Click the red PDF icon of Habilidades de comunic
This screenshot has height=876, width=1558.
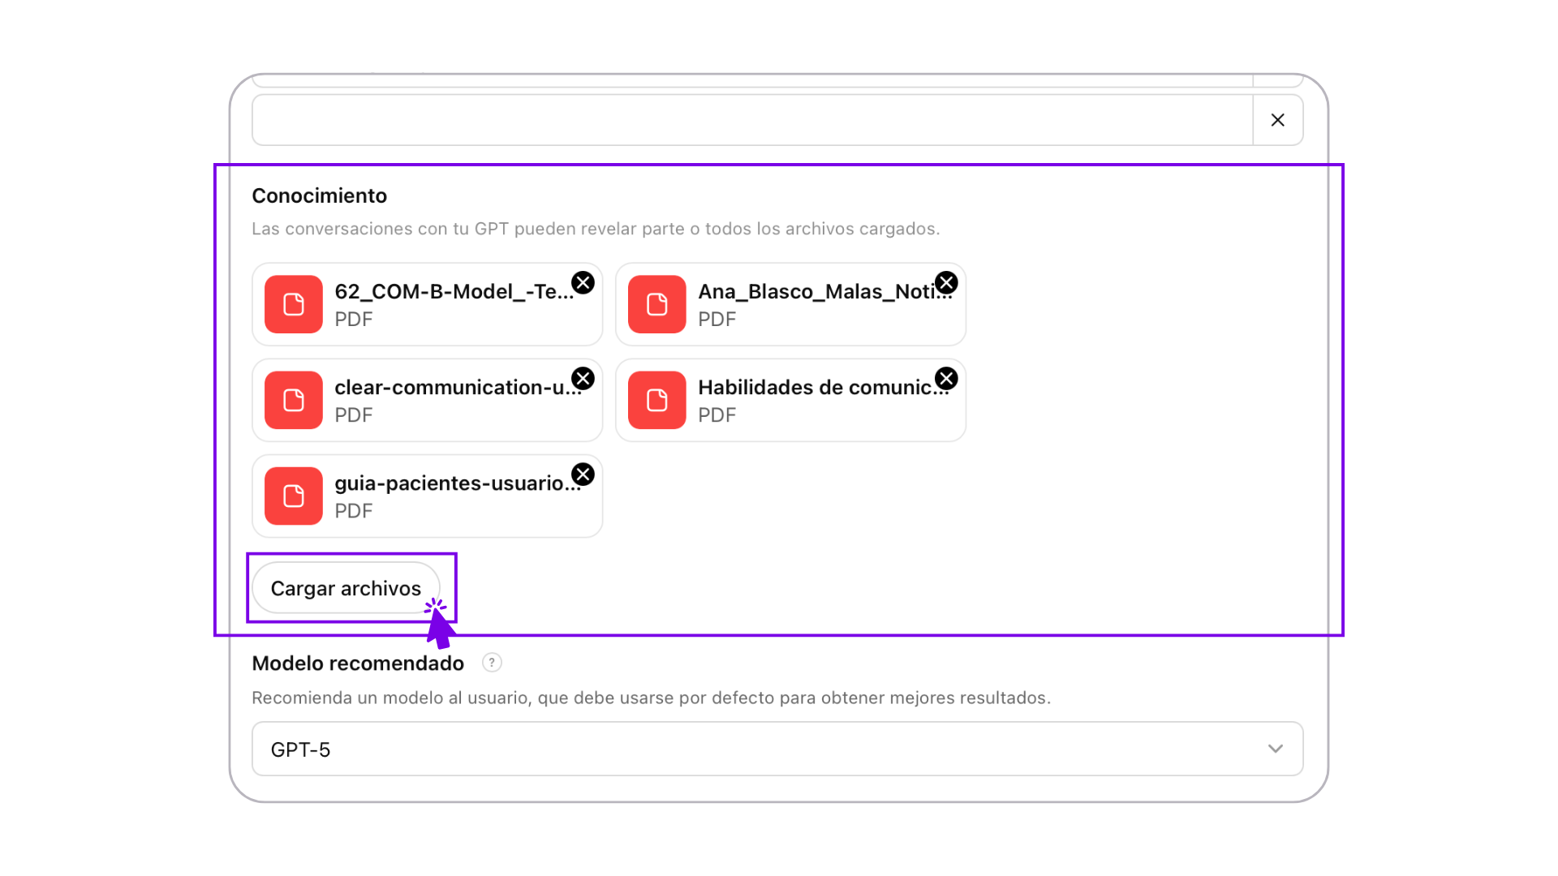coord(657,400)
